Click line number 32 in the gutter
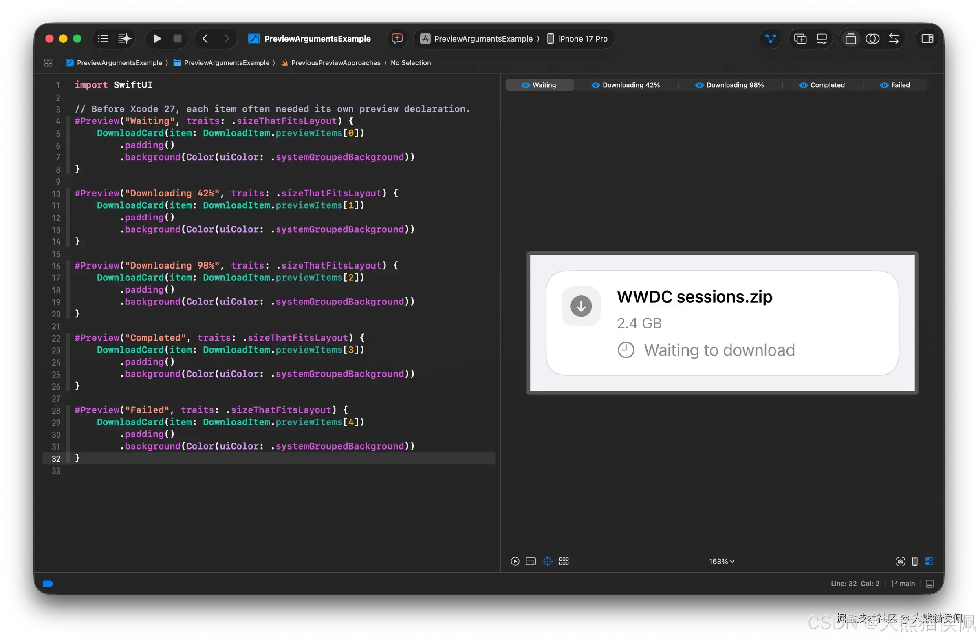 [x=56, y=458]
